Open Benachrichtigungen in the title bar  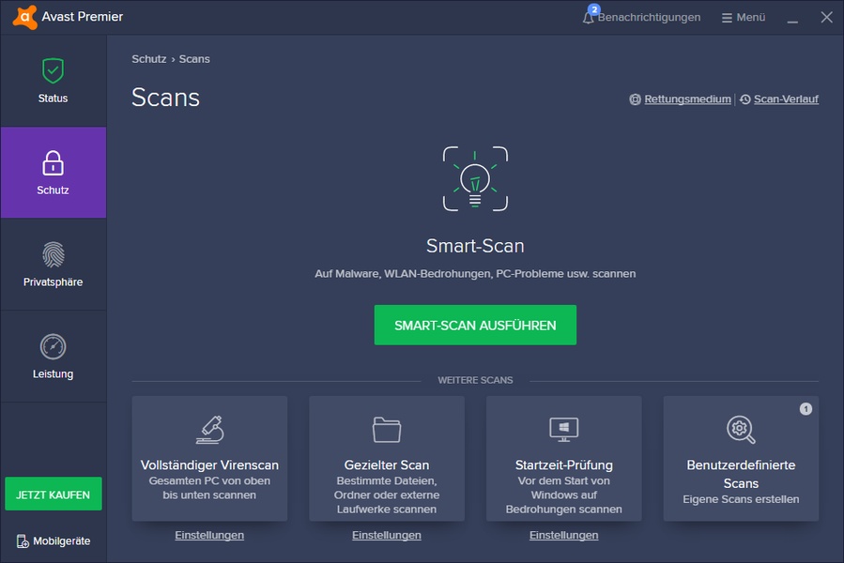click(x=649, y=17)
